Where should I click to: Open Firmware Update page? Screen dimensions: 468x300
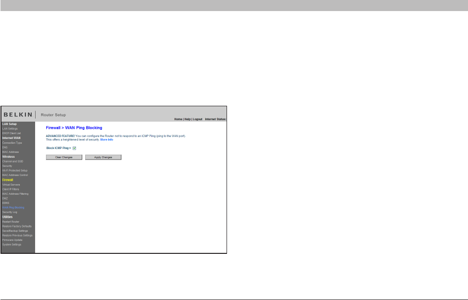tap(12, 240)
